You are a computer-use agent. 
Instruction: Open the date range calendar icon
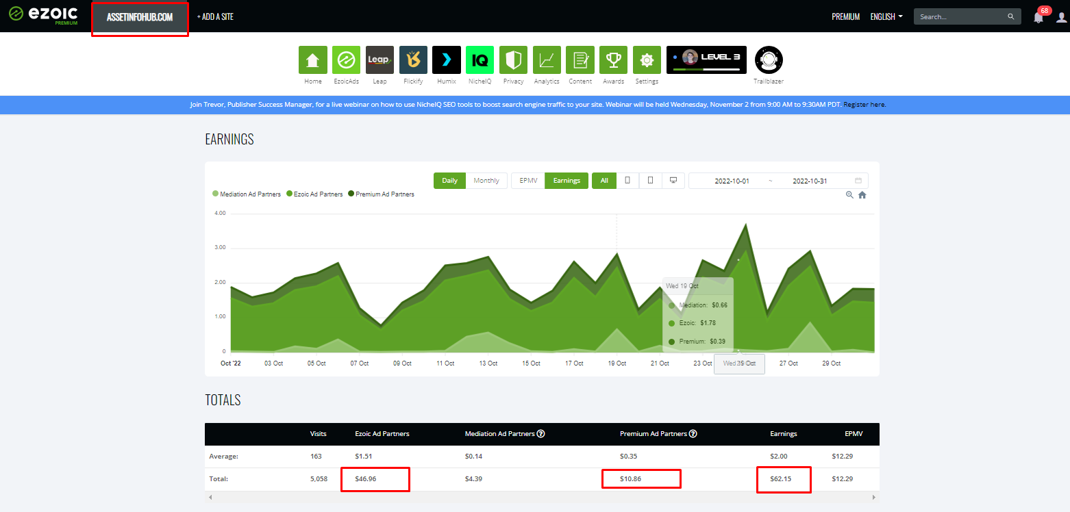(x=858, y=181)
